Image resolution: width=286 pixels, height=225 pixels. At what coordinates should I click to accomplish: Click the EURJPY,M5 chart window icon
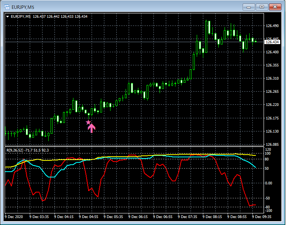[x=7, y=7]
